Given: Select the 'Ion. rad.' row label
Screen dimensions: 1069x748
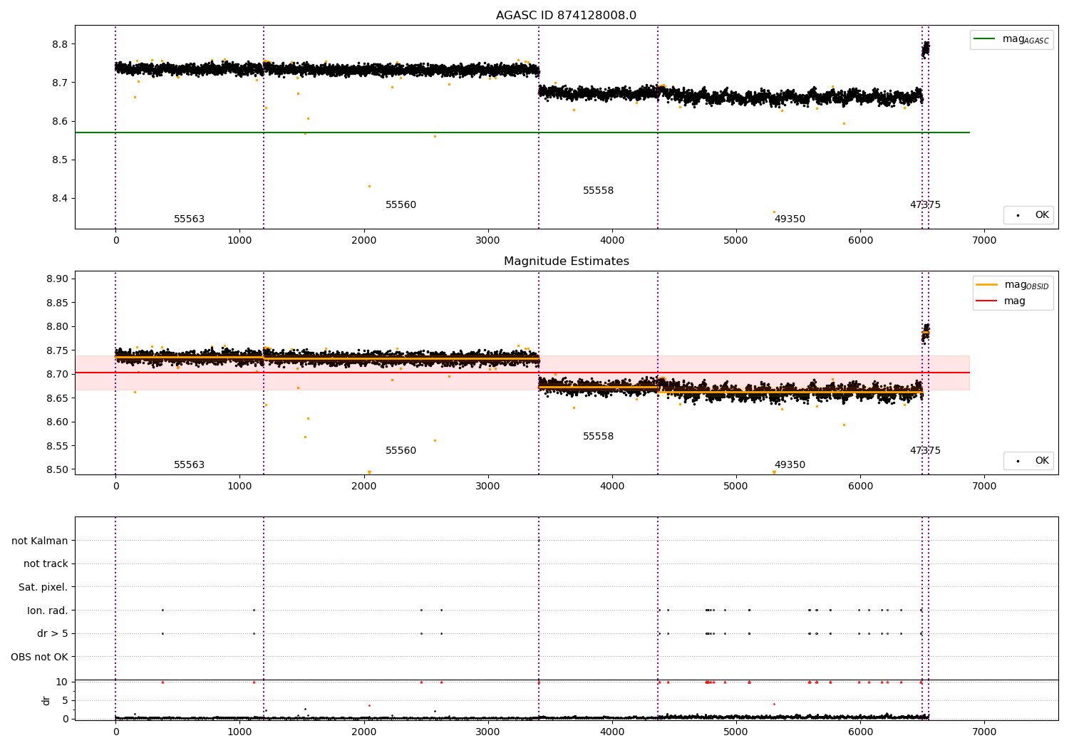Looking at the screenshot, I should (x=48, y=611).
